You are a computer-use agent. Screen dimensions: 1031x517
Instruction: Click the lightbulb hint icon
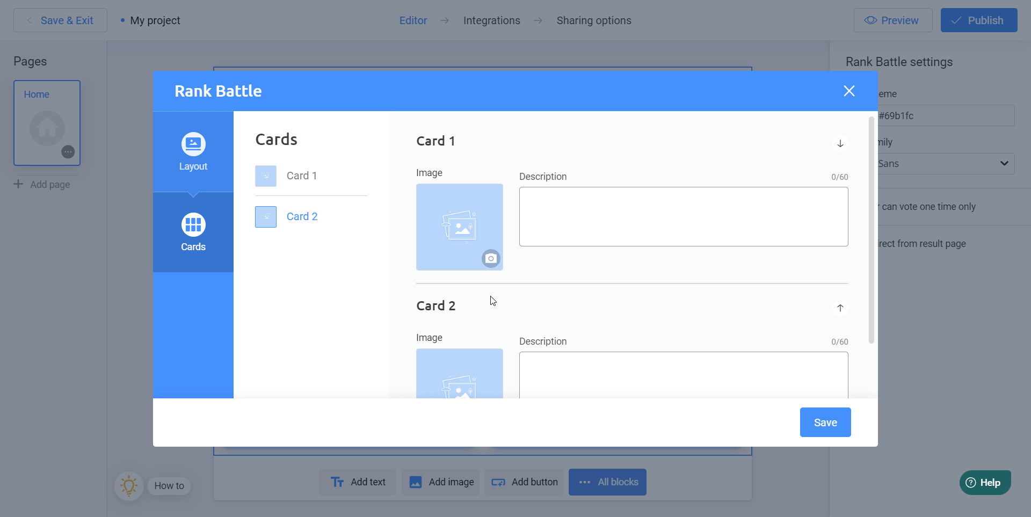[x=129, y=486]
